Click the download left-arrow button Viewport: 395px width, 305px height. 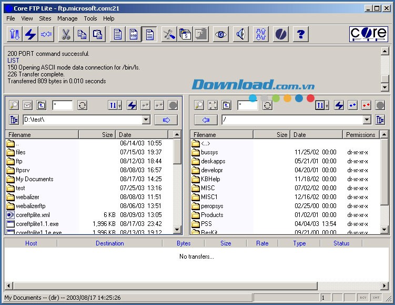pos(206,120)
